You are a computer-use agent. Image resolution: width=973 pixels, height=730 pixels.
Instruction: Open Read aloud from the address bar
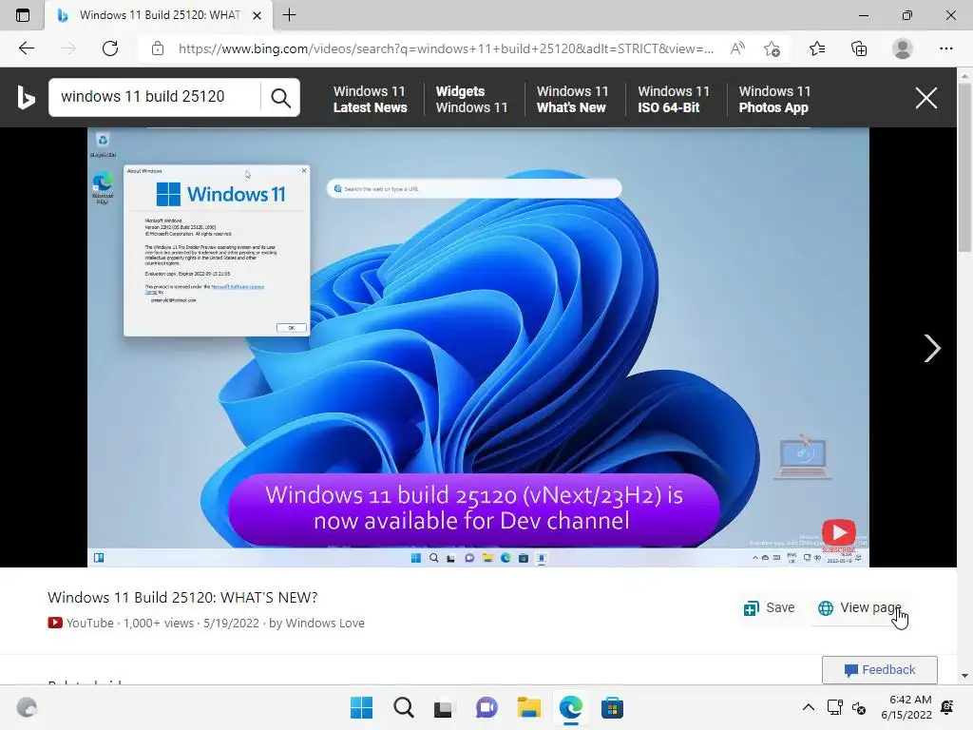tap(737, 48)
